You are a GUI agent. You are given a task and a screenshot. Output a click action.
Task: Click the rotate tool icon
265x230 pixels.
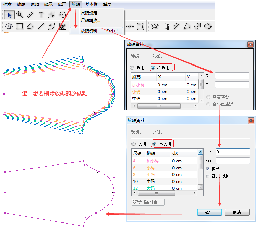tap(62, 15)
